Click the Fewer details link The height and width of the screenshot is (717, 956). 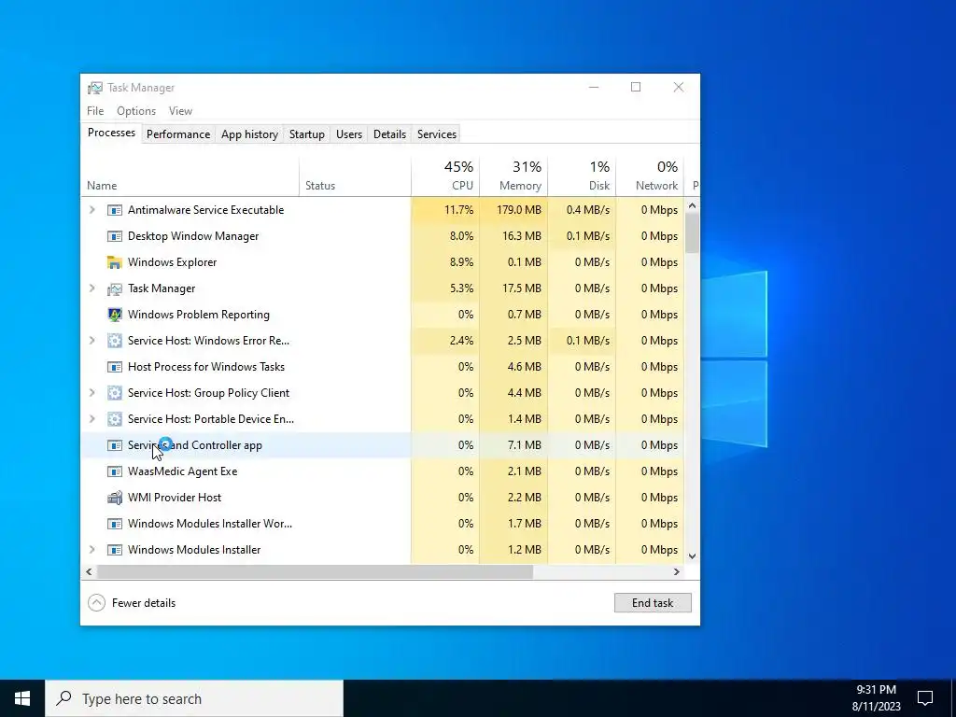coord(144,603)
